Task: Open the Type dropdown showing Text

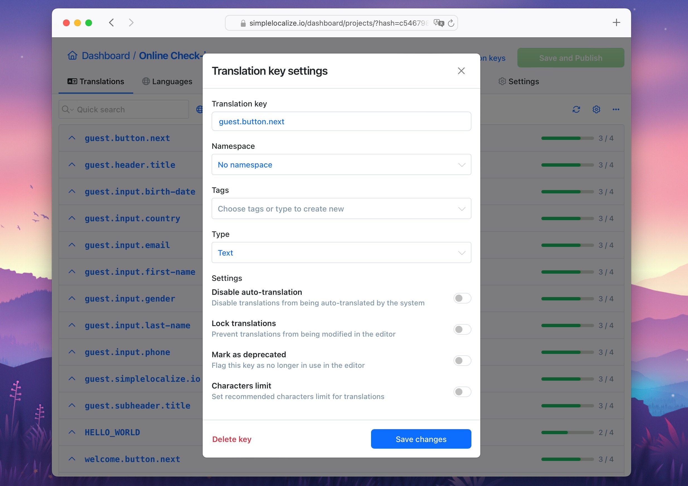Action: (x=341, y=252)
